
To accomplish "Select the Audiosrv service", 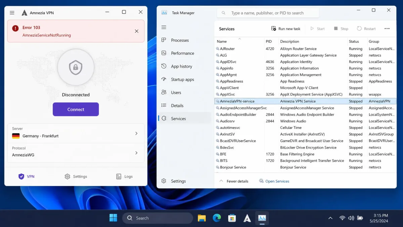I will pos(305,121).
